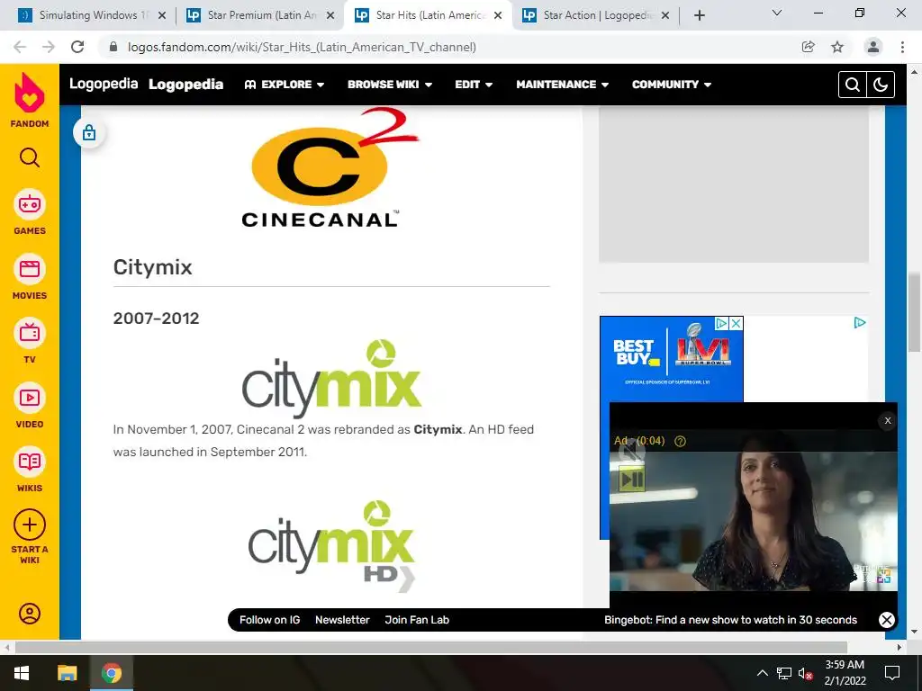Open the Games section in Fandom sidebar

click(30, 212)
